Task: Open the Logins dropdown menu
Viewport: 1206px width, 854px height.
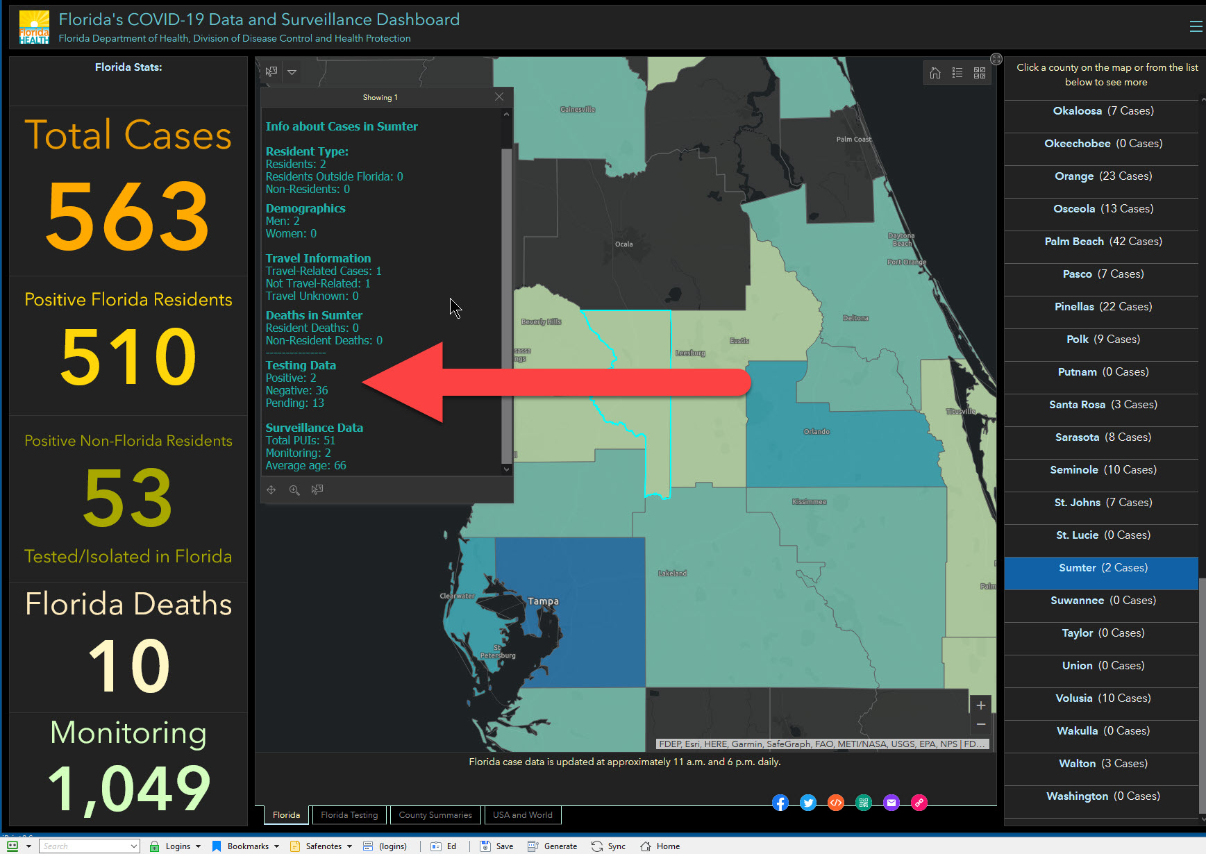Action: pyautogui.click(x=176, y=846)
